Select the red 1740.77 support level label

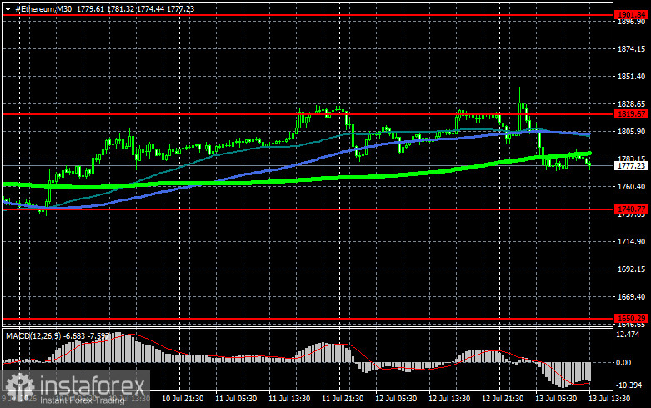pos(632,209)
